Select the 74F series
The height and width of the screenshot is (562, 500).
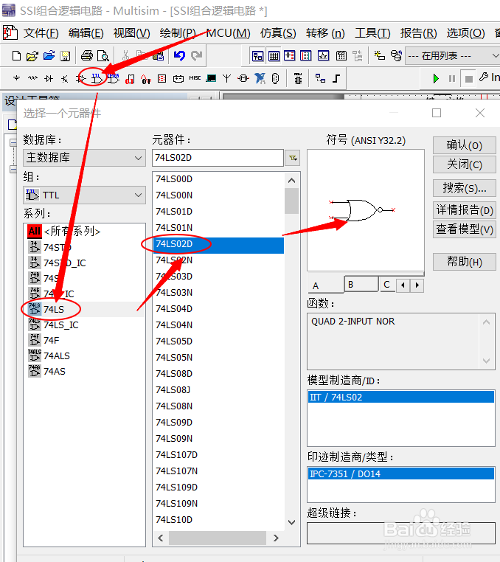52,340
